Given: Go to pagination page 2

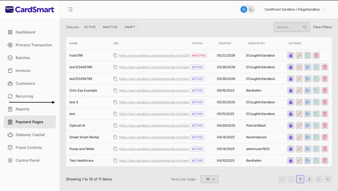Looking at the screenshot, I should coord(309,179).
